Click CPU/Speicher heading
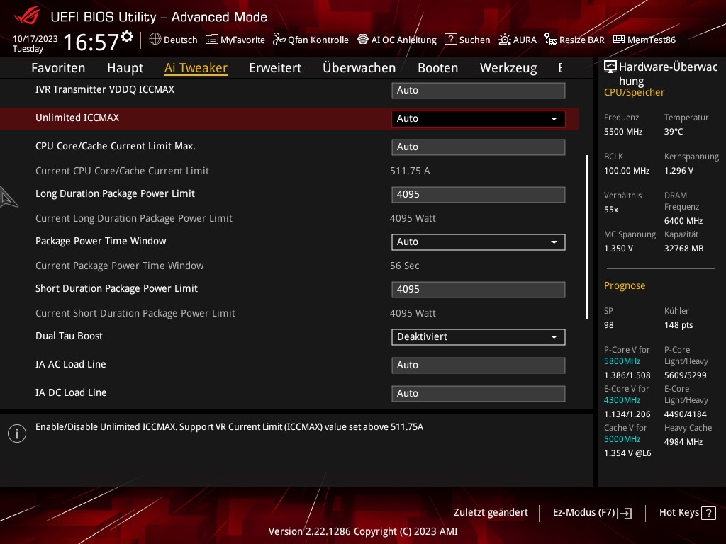 634,93
